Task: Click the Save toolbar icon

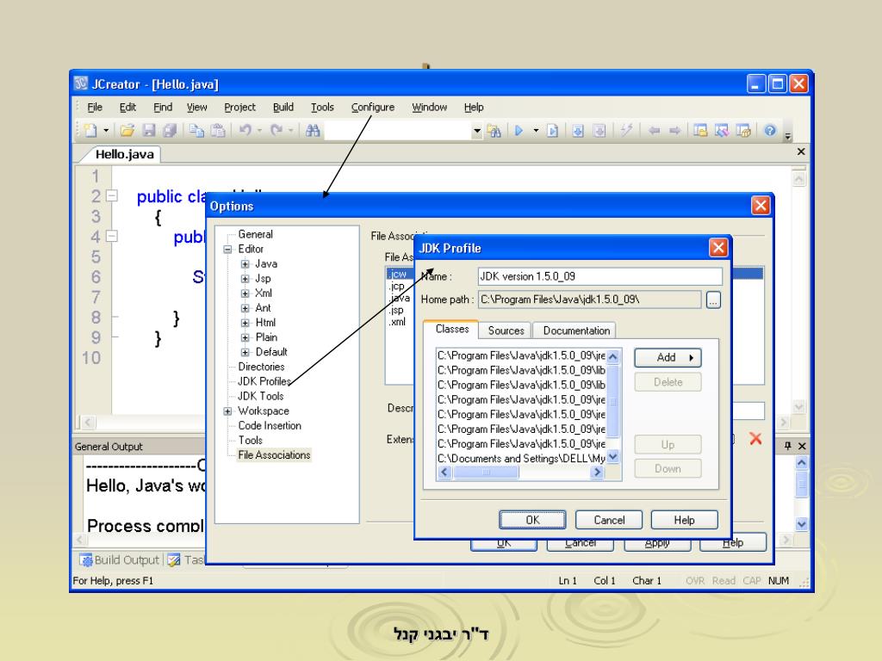Action: pyautogui.click(x=148, y=131)
